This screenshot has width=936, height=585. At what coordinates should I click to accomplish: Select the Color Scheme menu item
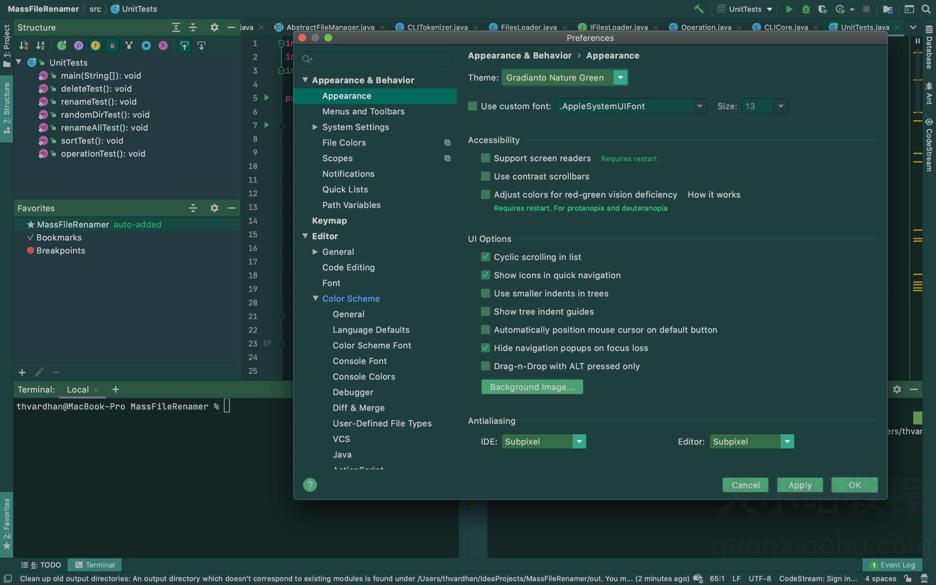point(350,299)
